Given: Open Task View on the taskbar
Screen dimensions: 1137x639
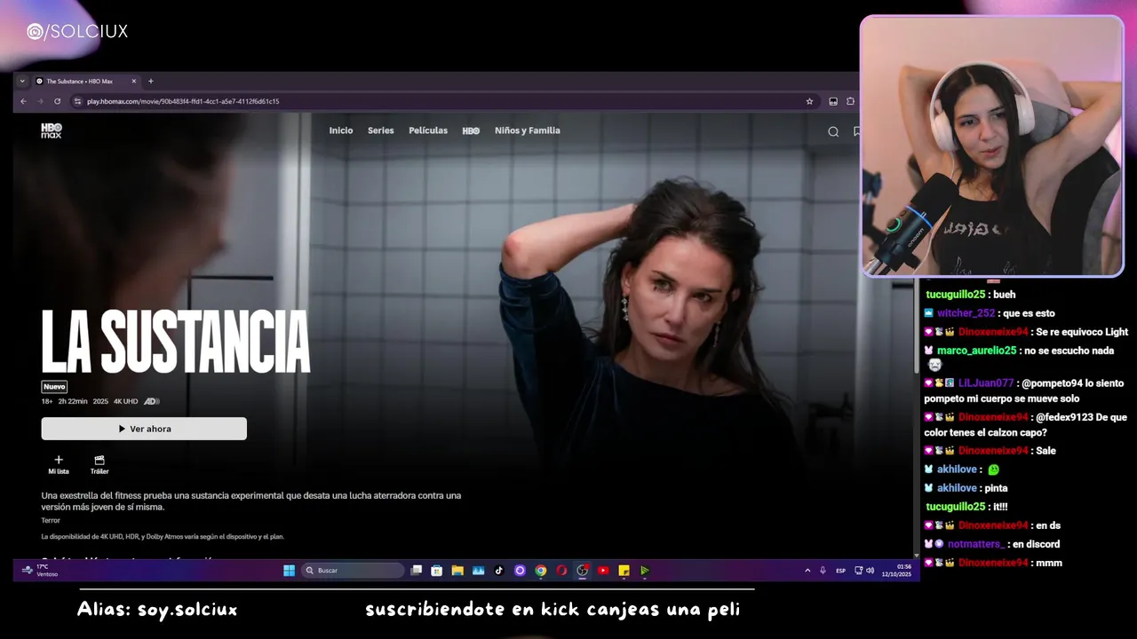Looking at the screenshot, I should tap(416, 571).
